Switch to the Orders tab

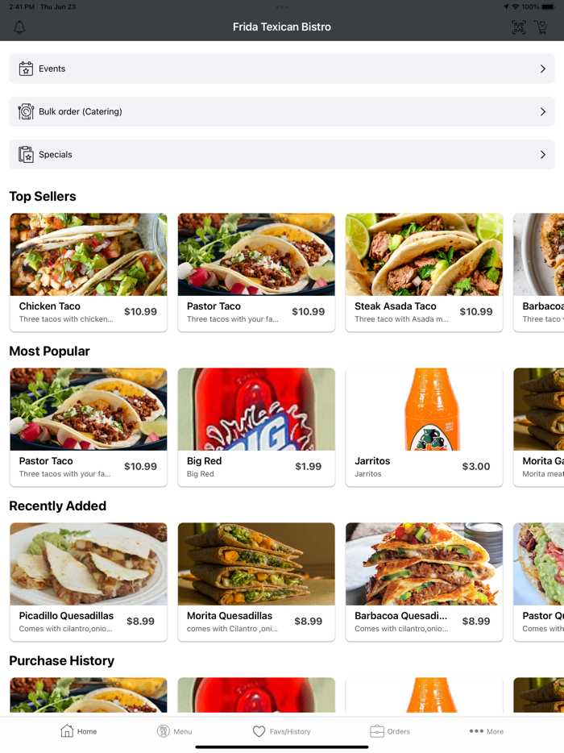pyautogui.click(x=390, y=731)
